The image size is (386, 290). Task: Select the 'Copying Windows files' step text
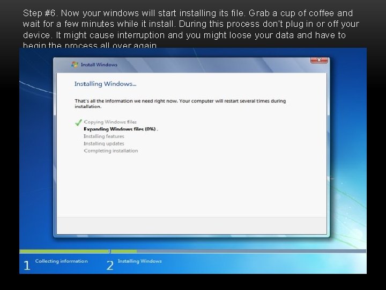click(x=110, y=122)
